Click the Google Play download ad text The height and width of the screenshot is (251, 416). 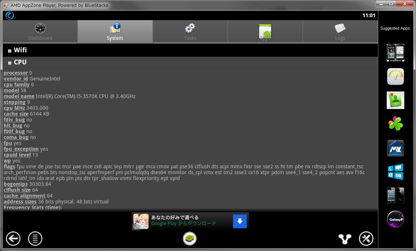[183, 224]
